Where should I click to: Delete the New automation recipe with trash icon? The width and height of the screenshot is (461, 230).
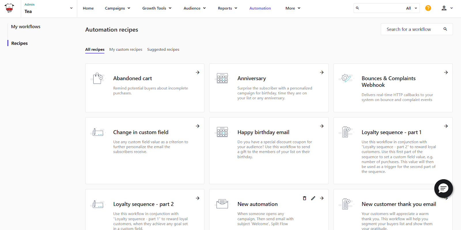(304, 198)
